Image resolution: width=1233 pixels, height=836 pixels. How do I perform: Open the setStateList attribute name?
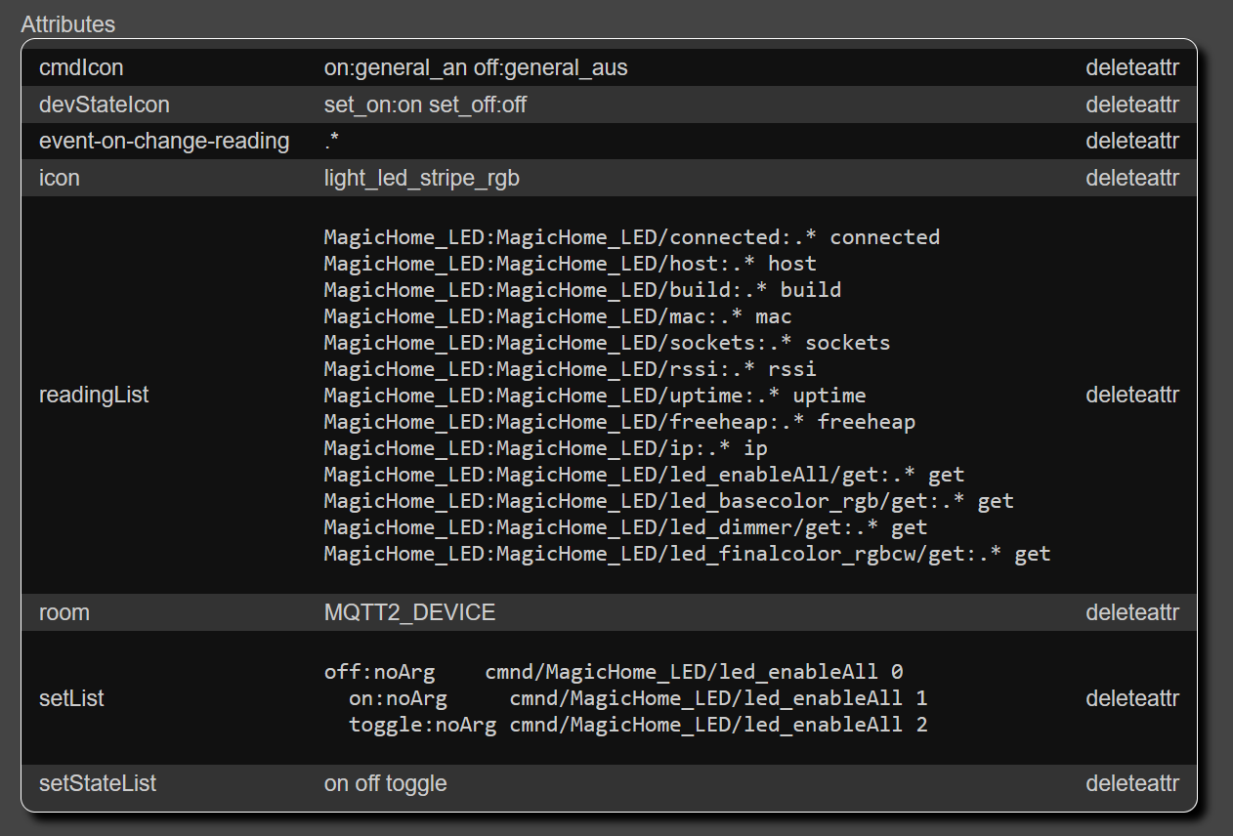(98, 784)
